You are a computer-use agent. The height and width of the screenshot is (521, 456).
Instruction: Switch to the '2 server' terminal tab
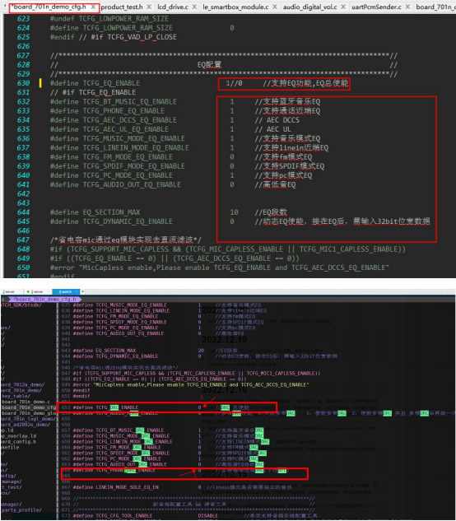(x=9, y=291)
